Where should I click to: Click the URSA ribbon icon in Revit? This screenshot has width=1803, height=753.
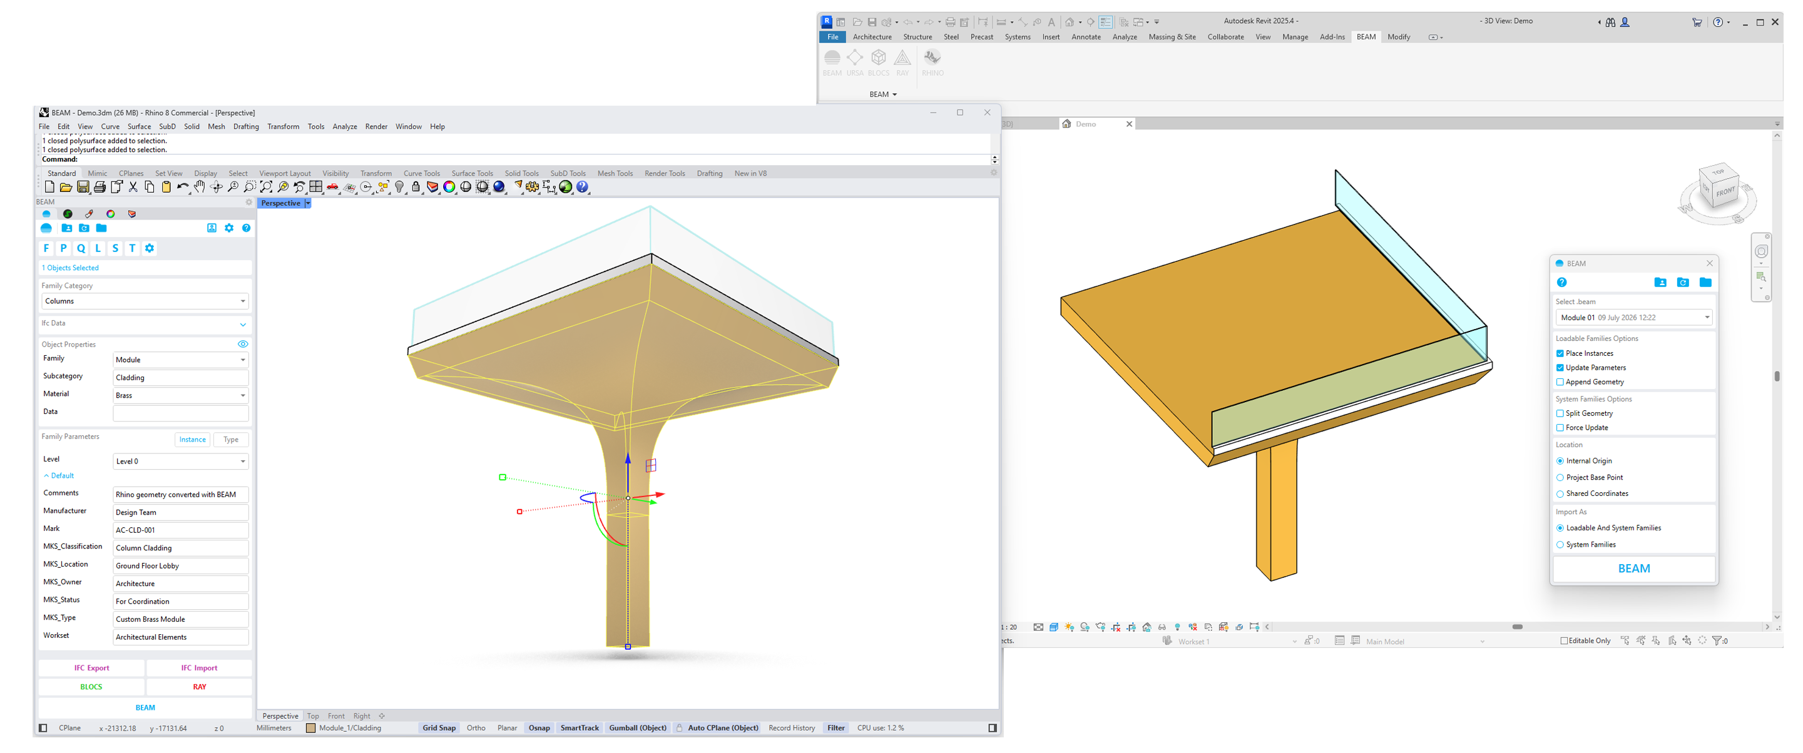click(855, 62)
